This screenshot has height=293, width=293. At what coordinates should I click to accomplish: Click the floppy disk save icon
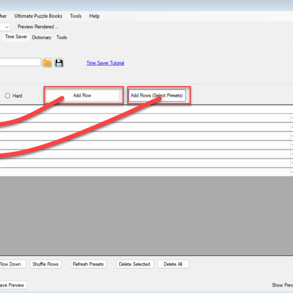click(59, 63)
